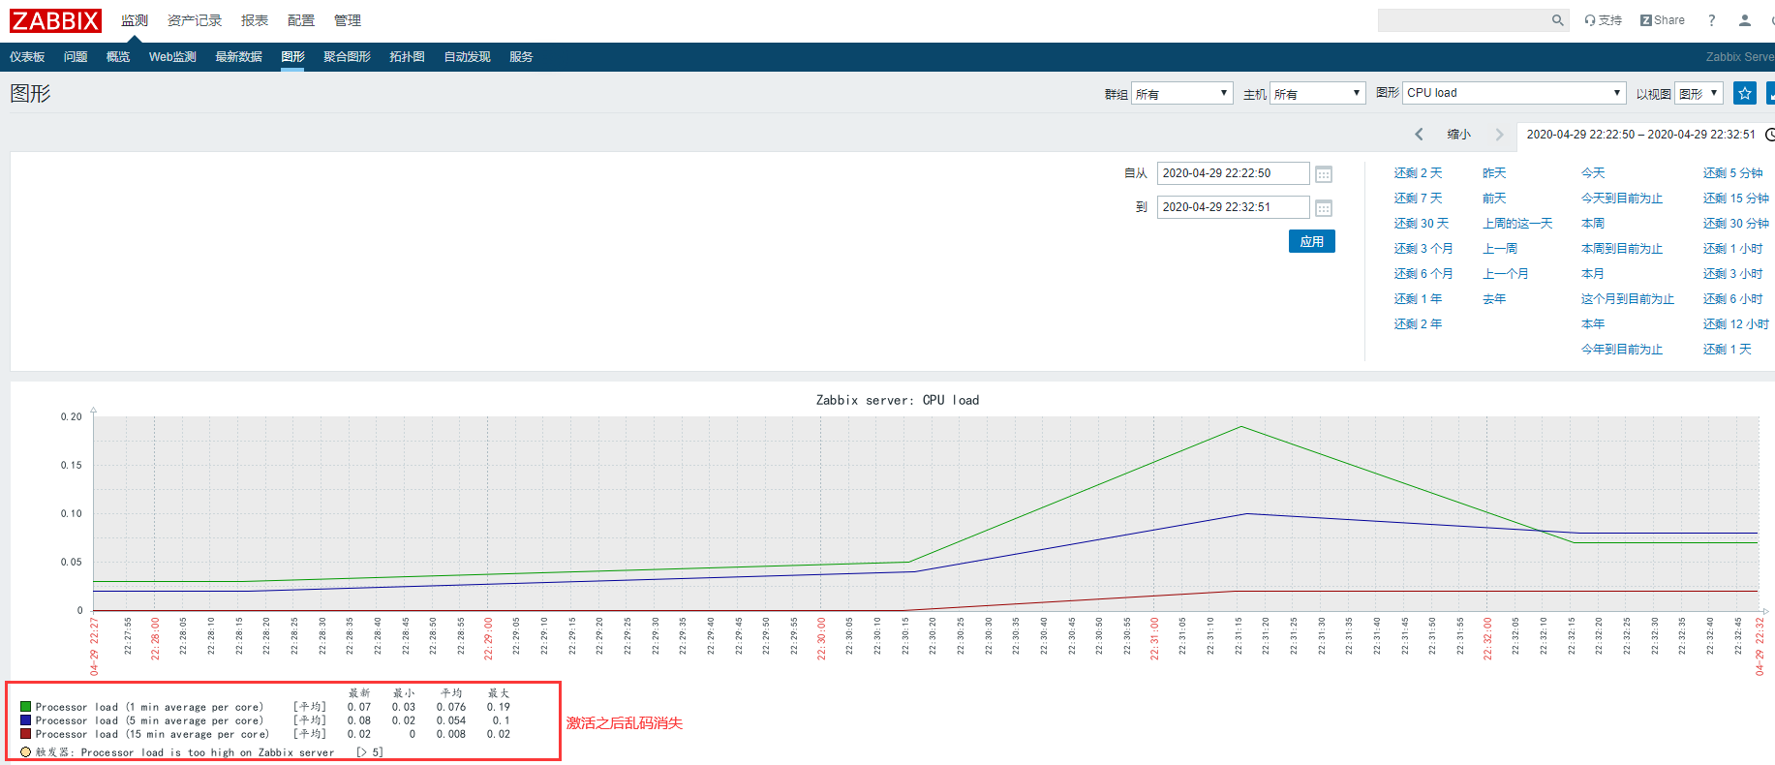Click the From date input field
This screenshot has height=765, width=1775.
[1233, 173]
